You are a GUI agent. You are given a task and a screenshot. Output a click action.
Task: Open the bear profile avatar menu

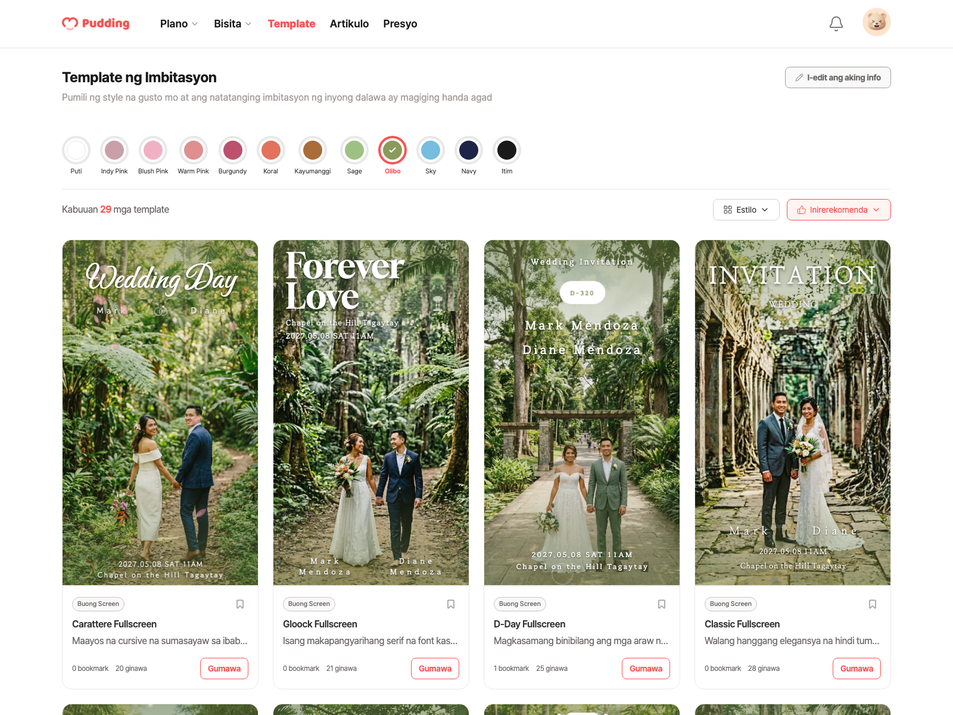877,23
